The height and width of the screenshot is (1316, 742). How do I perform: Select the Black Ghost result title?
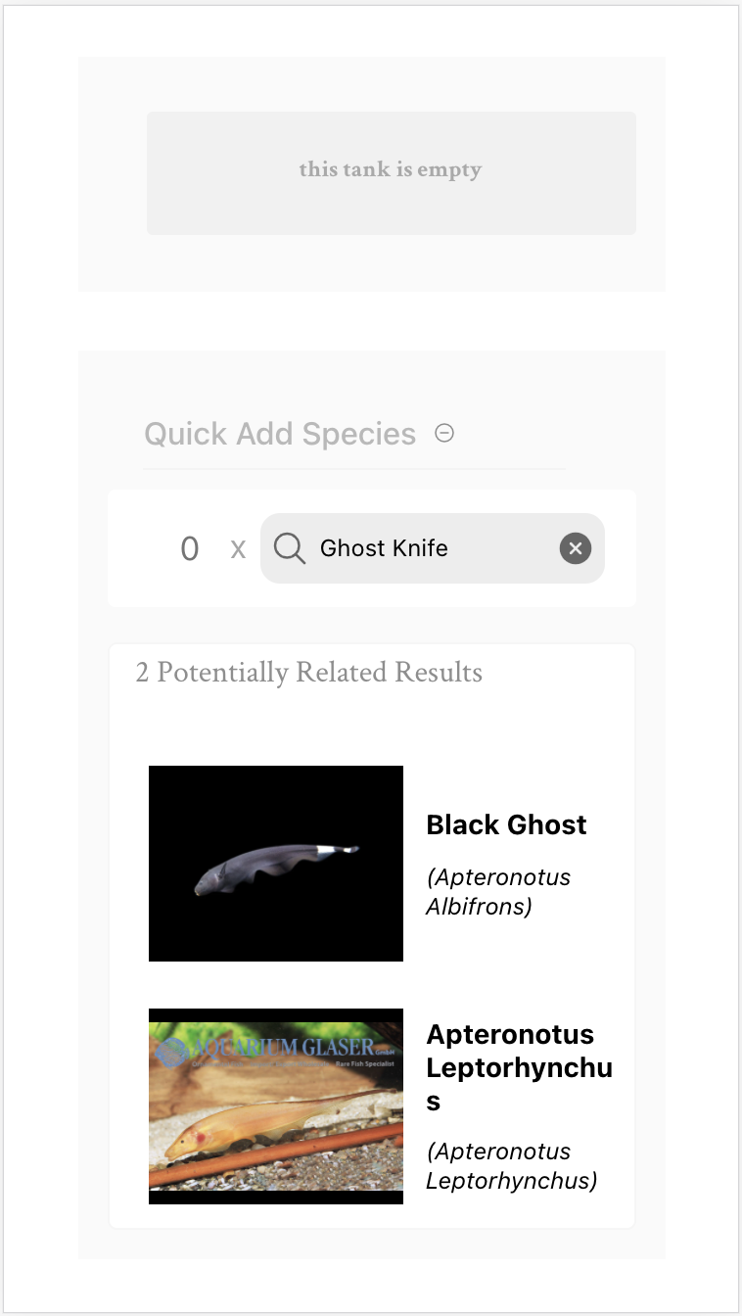click(506, 824)
